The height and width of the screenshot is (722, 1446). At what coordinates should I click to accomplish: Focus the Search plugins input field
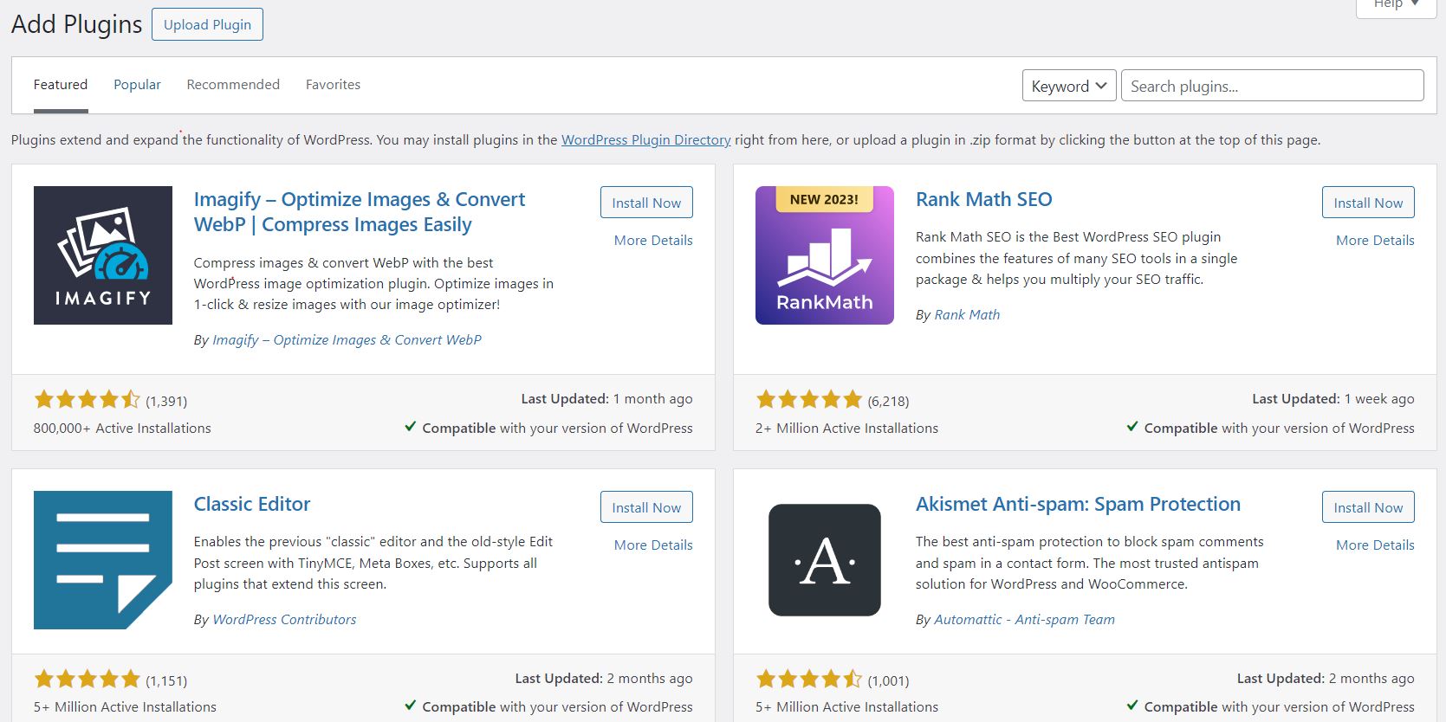tap(1273, 86)
